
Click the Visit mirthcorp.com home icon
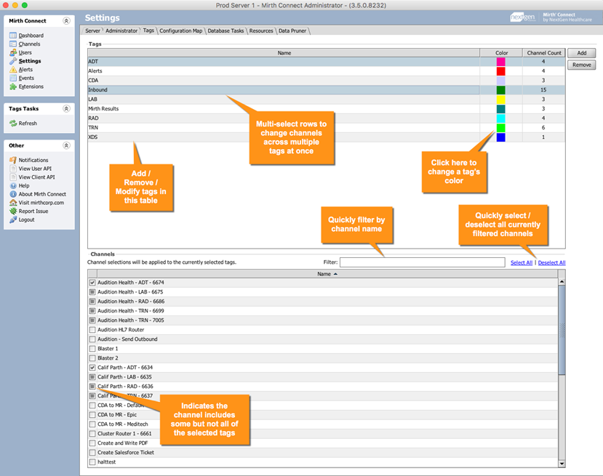(13, 203)
